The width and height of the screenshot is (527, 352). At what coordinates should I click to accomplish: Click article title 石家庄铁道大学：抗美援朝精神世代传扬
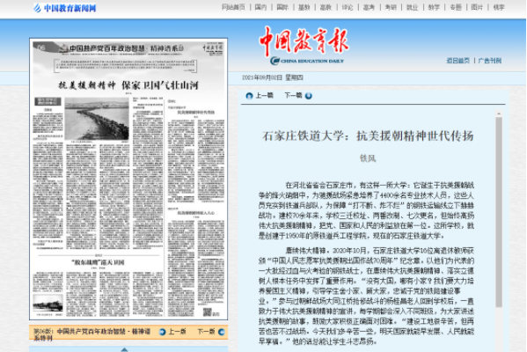(x=368, y=136)
